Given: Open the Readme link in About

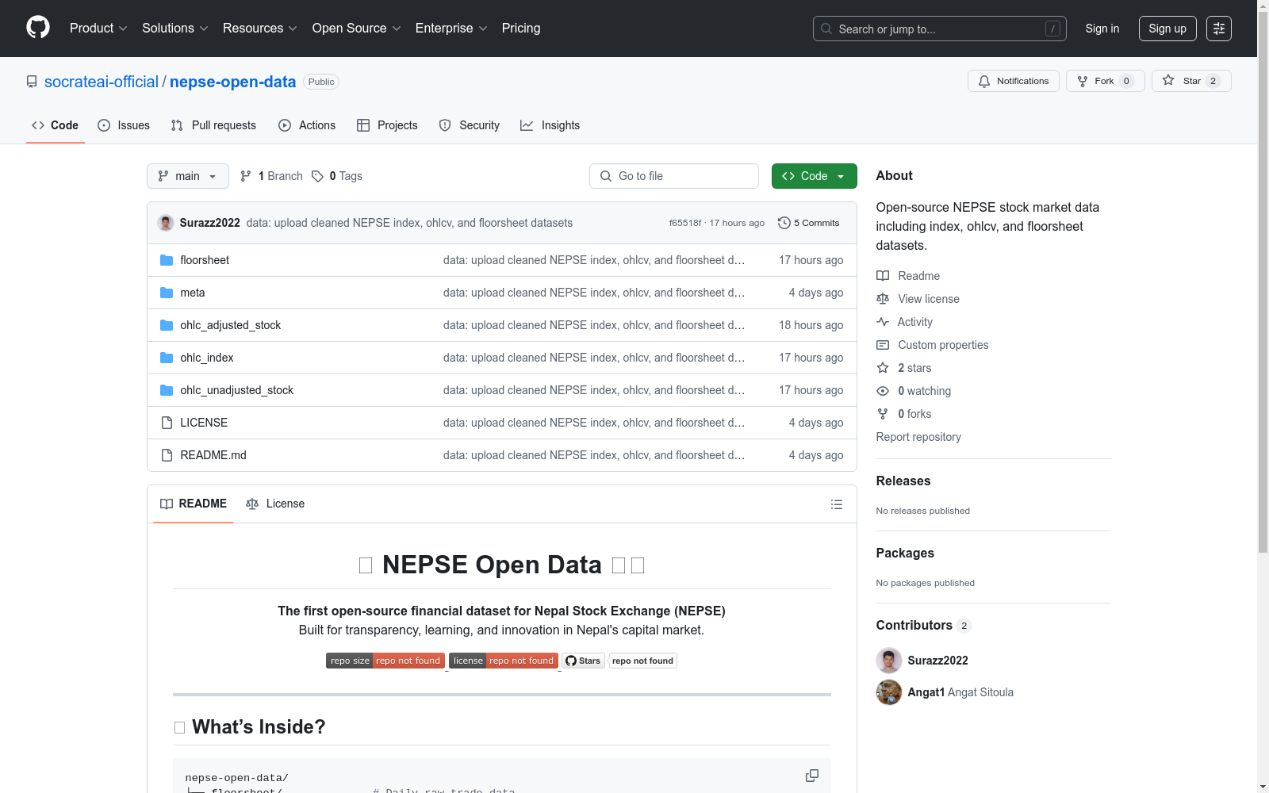Looking at the screenshot, I should (908, 276).
